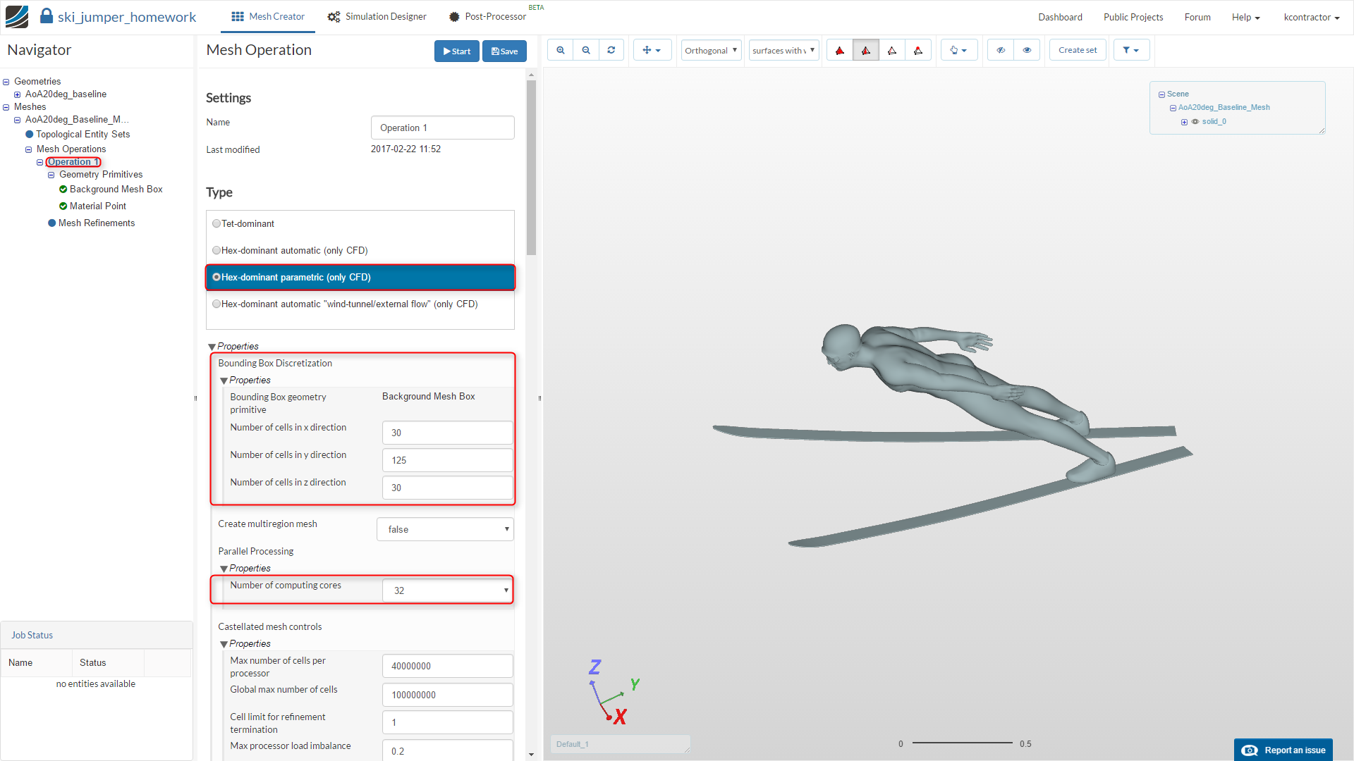Open the move/pan arrows dropdown tool

(652, 50)
